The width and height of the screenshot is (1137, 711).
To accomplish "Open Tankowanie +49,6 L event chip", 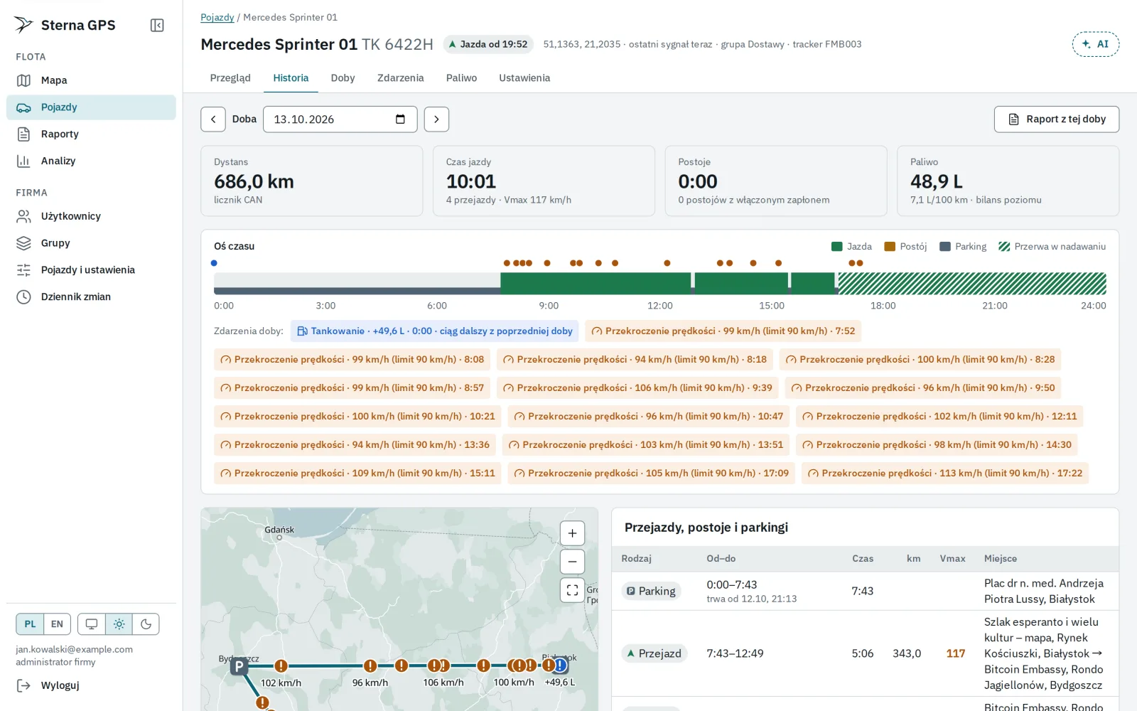I will [435, 331].
